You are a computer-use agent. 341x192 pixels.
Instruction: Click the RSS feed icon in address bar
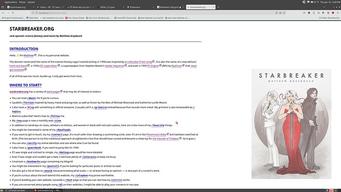(280, 13)
